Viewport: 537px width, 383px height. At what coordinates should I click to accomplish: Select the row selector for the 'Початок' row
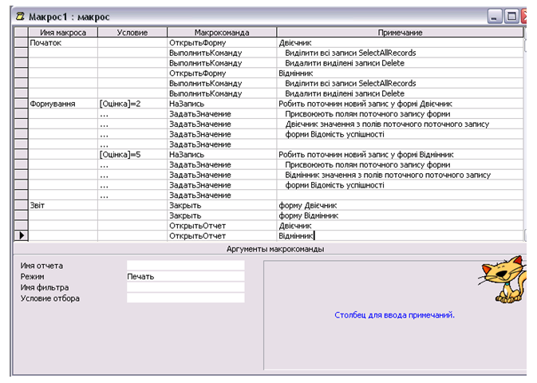pyautogui.click(x=22, y=43)
